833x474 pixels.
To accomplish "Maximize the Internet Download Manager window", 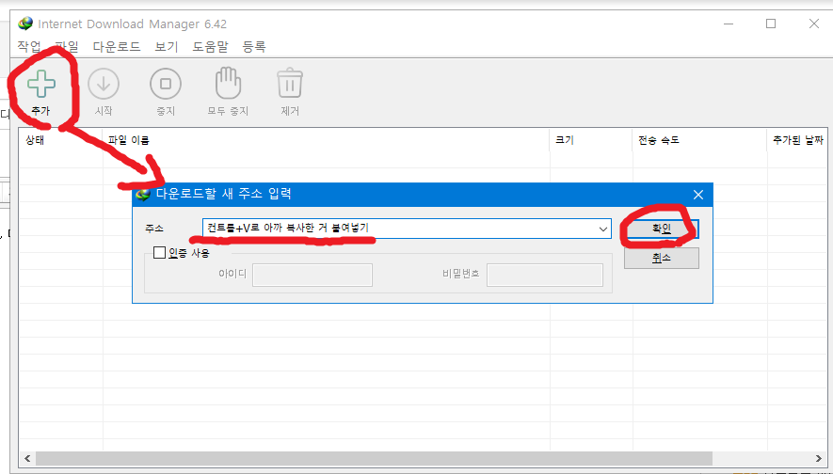I will point(771,24).
